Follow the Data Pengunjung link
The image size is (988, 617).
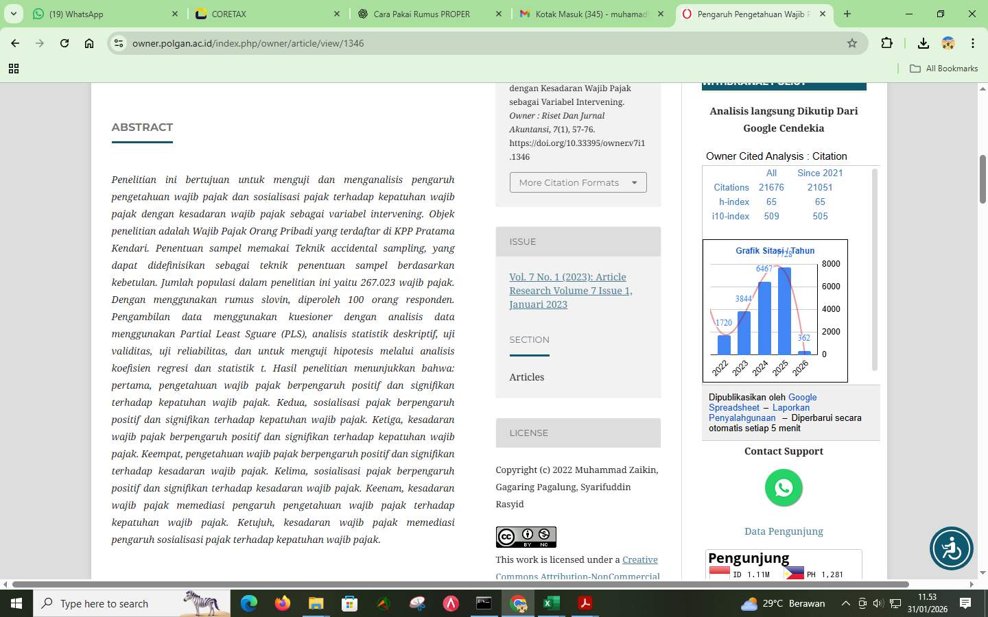(x=784, y=531)
